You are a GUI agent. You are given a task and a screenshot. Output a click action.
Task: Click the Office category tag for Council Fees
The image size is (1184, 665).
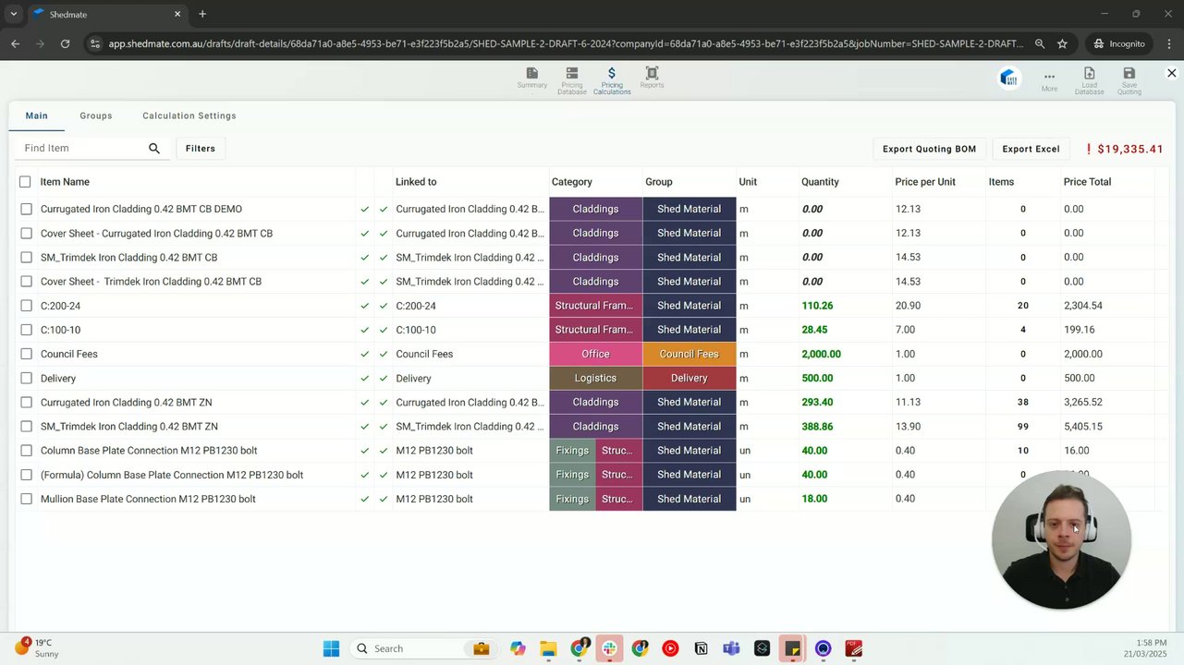pos(595,354)
